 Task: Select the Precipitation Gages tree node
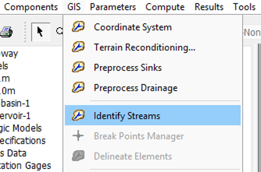pyautogui.click(x=25, y=165)
